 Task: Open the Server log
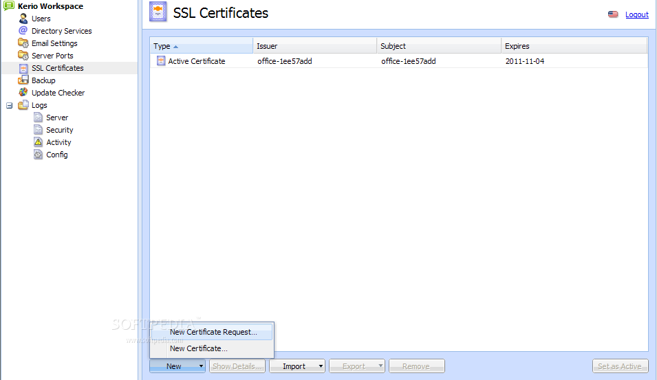coord(57,118)
